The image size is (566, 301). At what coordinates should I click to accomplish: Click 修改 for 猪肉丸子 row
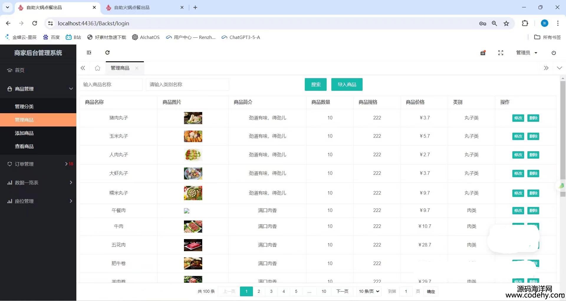pyautogui.click(x=518, y=118)
